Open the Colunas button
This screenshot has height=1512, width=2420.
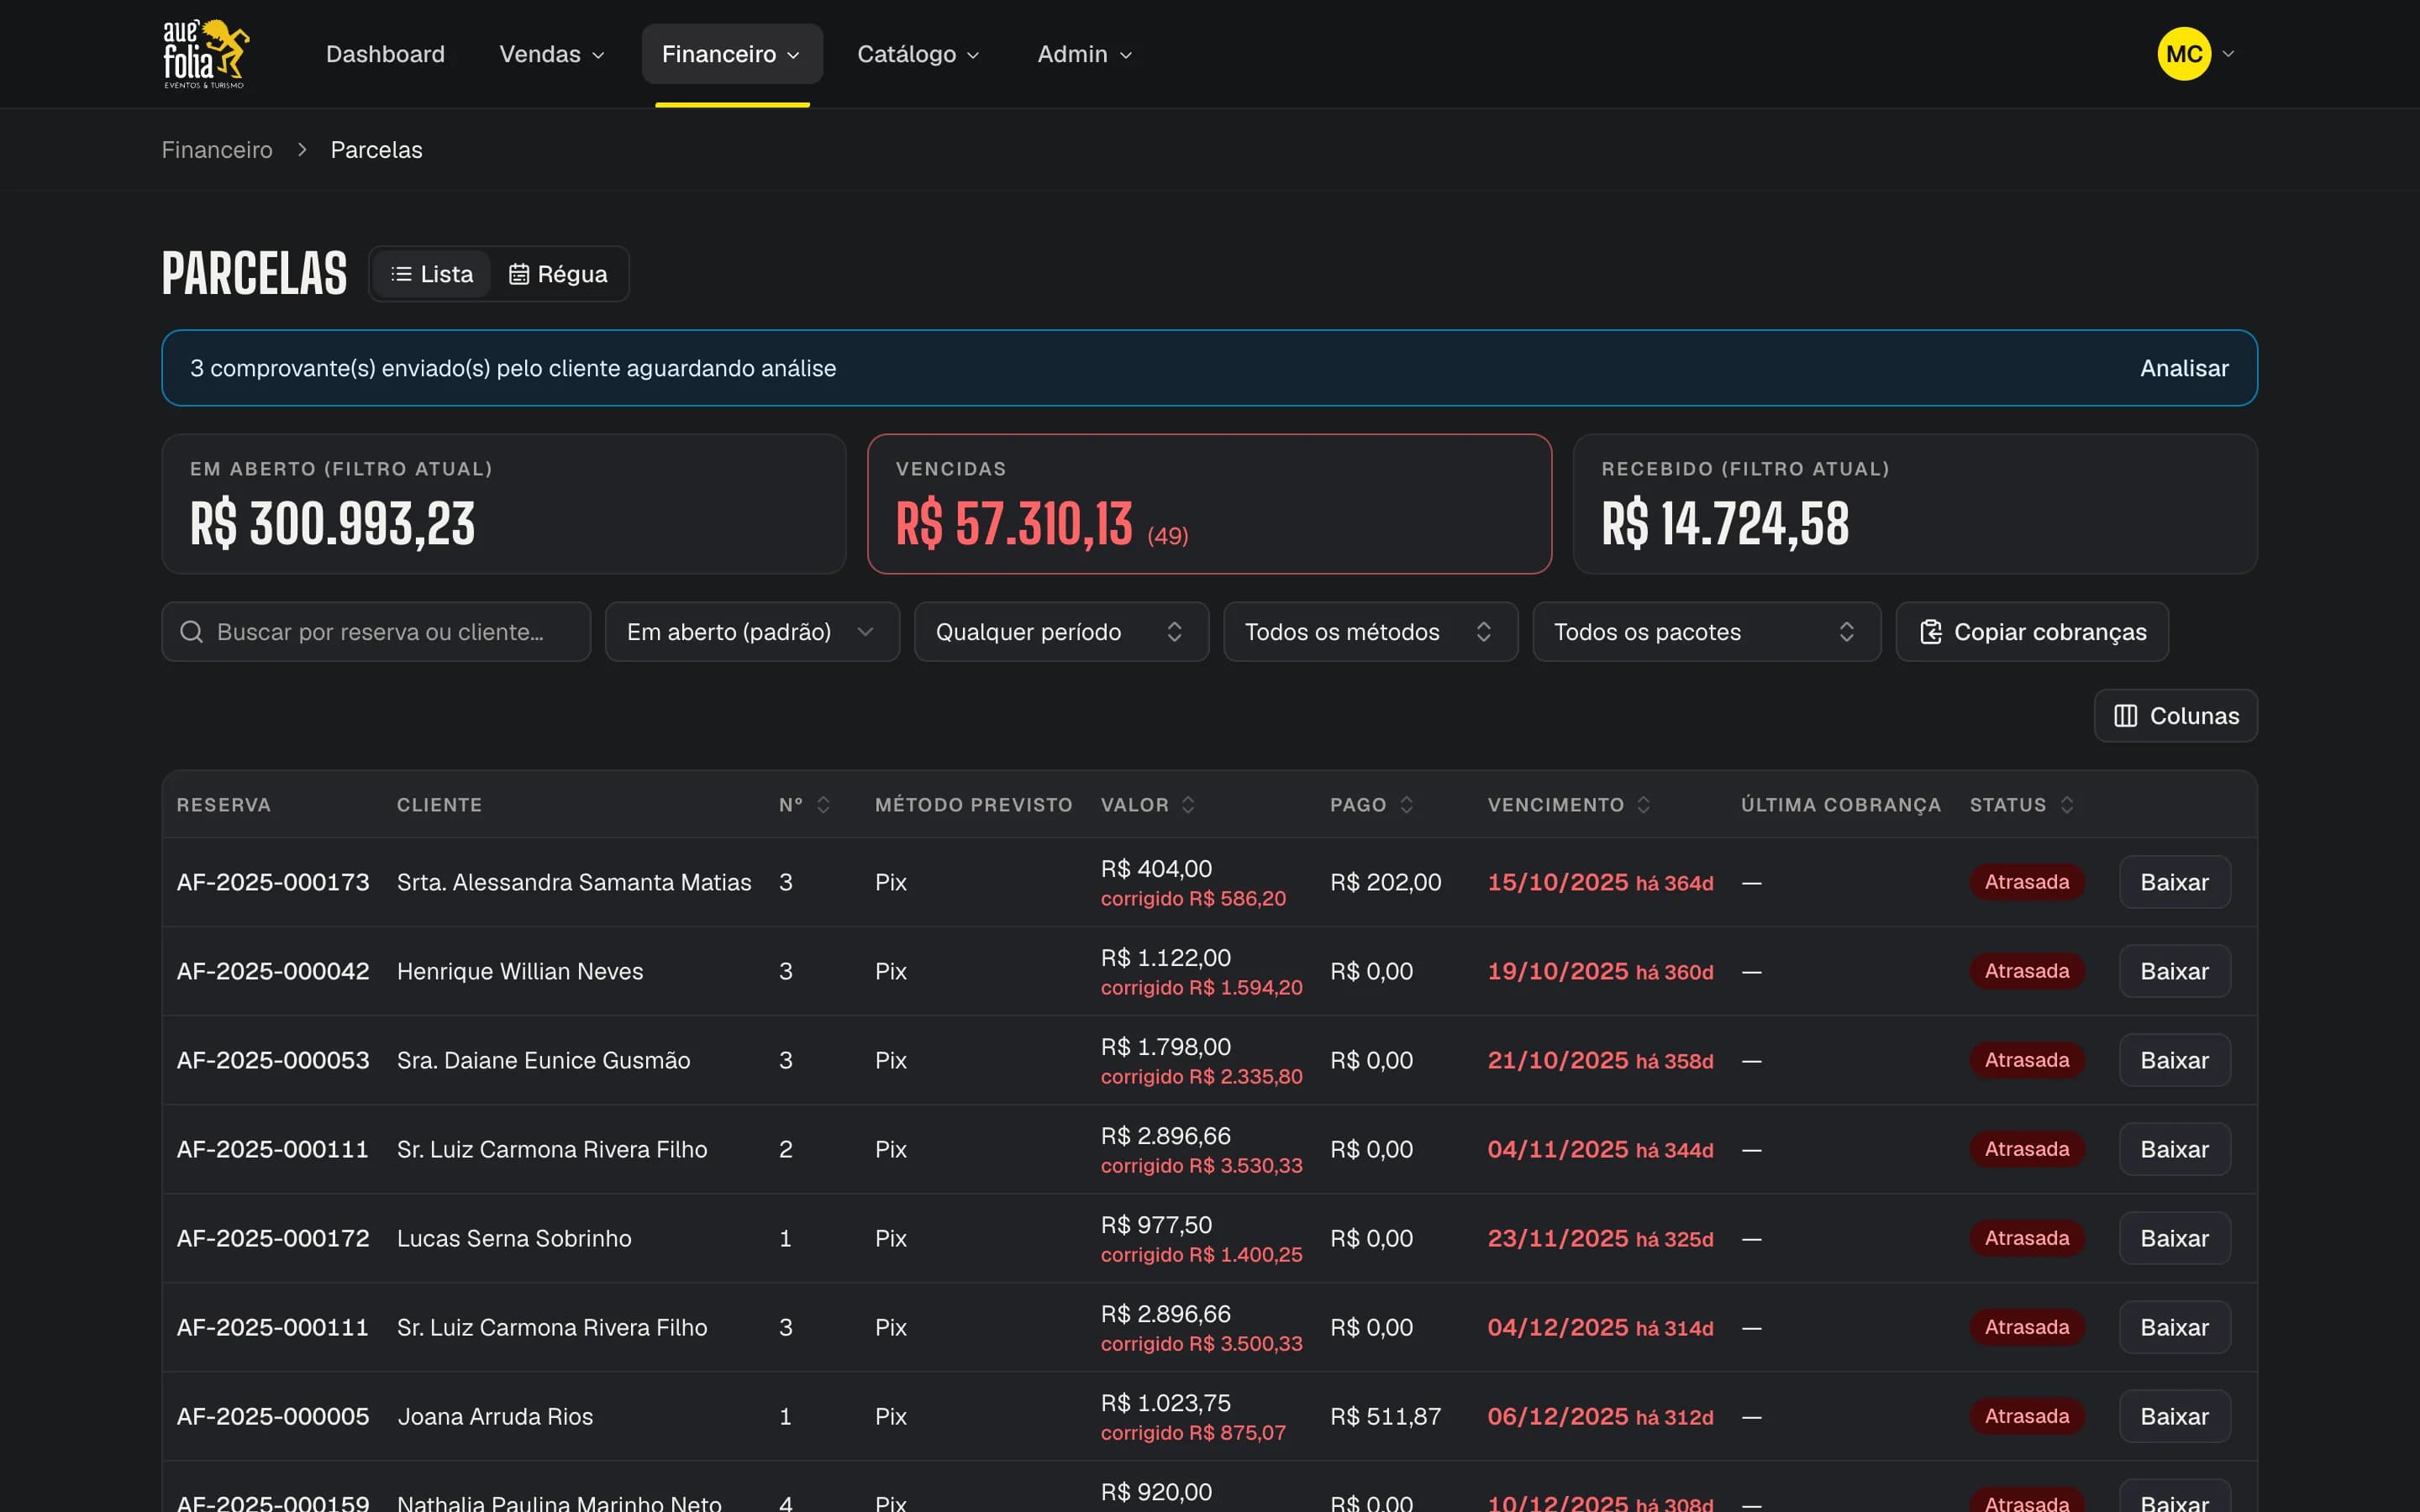tap(2175, 716)
